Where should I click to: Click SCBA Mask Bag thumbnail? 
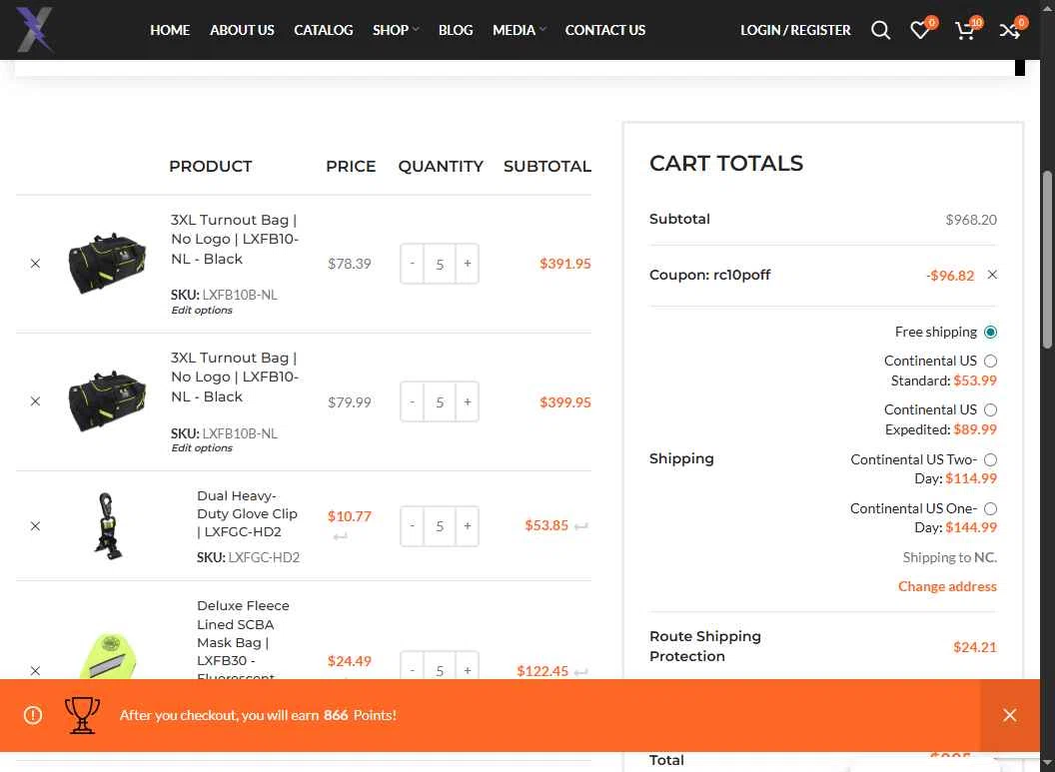coord(108,657)
